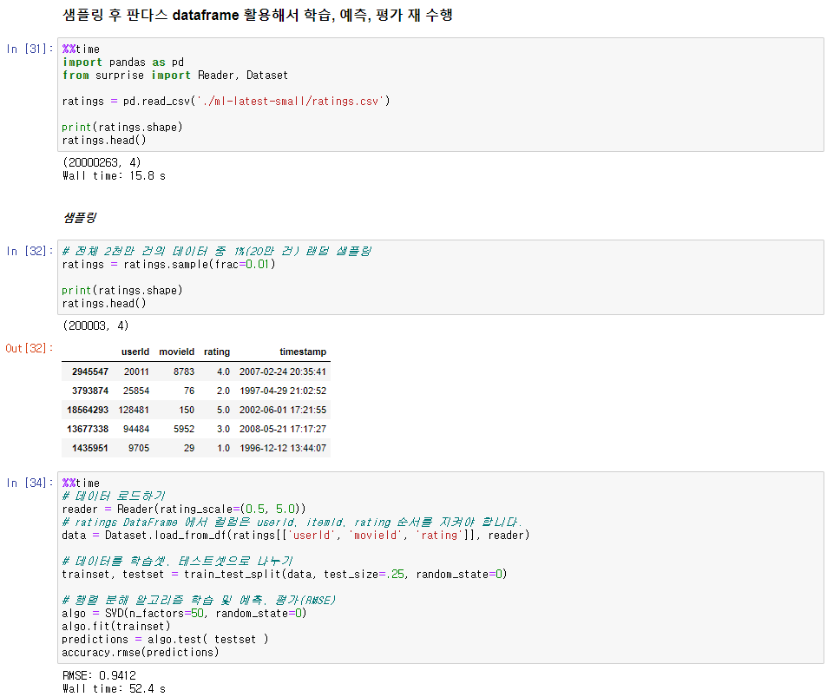Click the 'import pandas as pd' line

(x=123, y=62)
